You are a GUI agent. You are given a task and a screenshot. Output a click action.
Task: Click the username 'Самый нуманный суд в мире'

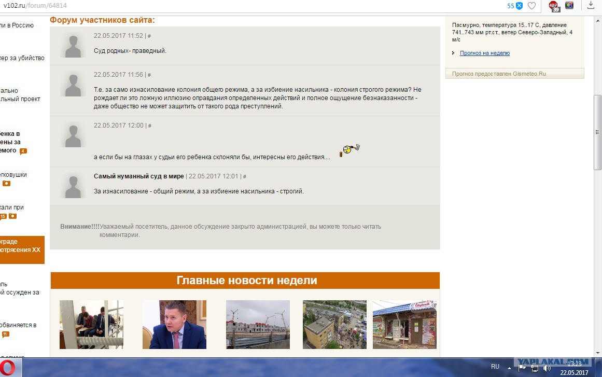[138, 176]
